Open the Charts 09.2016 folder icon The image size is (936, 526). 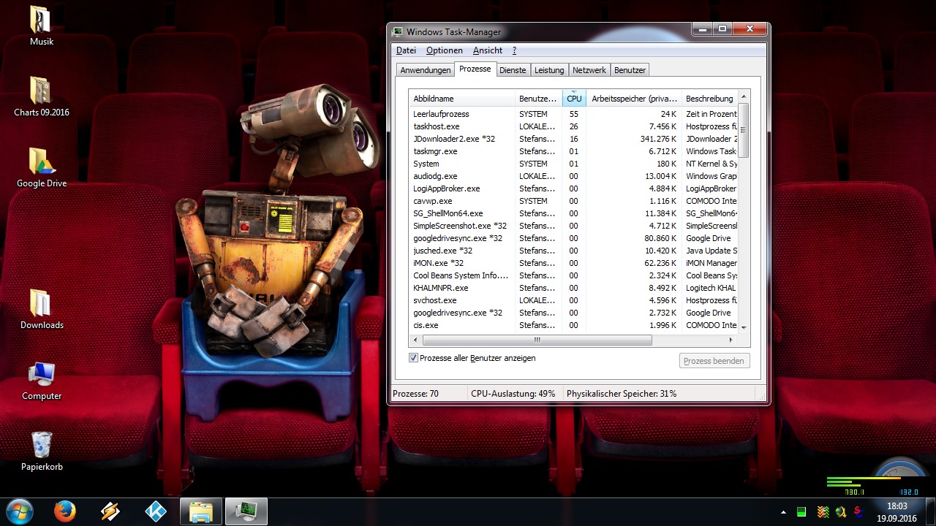(x=42, y=96)
